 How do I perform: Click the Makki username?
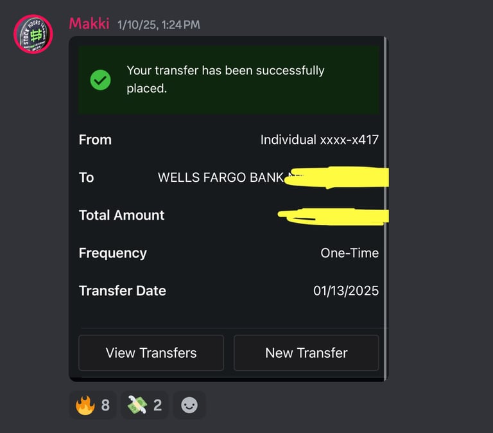(89, 24)
